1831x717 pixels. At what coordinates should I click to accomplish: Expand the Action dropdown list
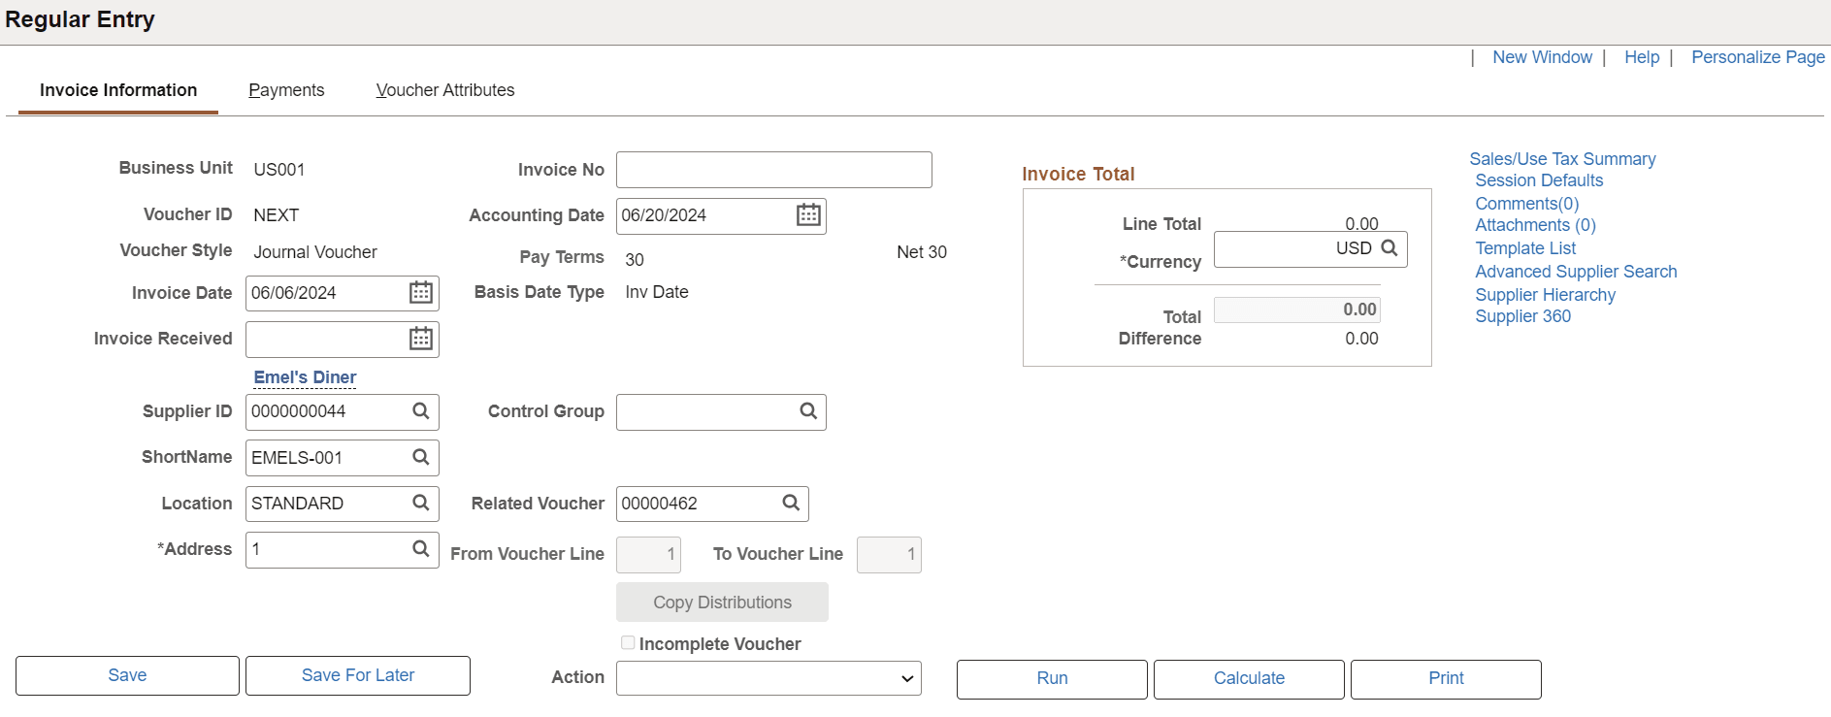(x=768, y=678)
